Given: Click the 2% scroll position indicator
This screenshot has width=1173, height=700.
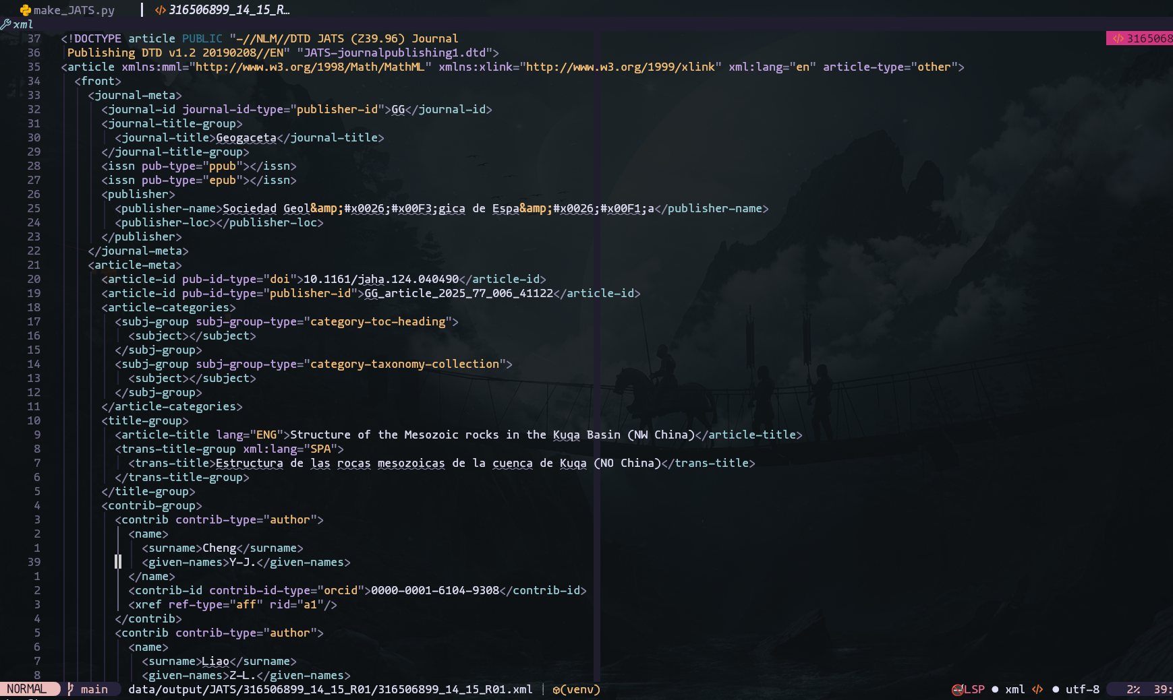Looking at the screenshot, I should (x=1133, y=689).
